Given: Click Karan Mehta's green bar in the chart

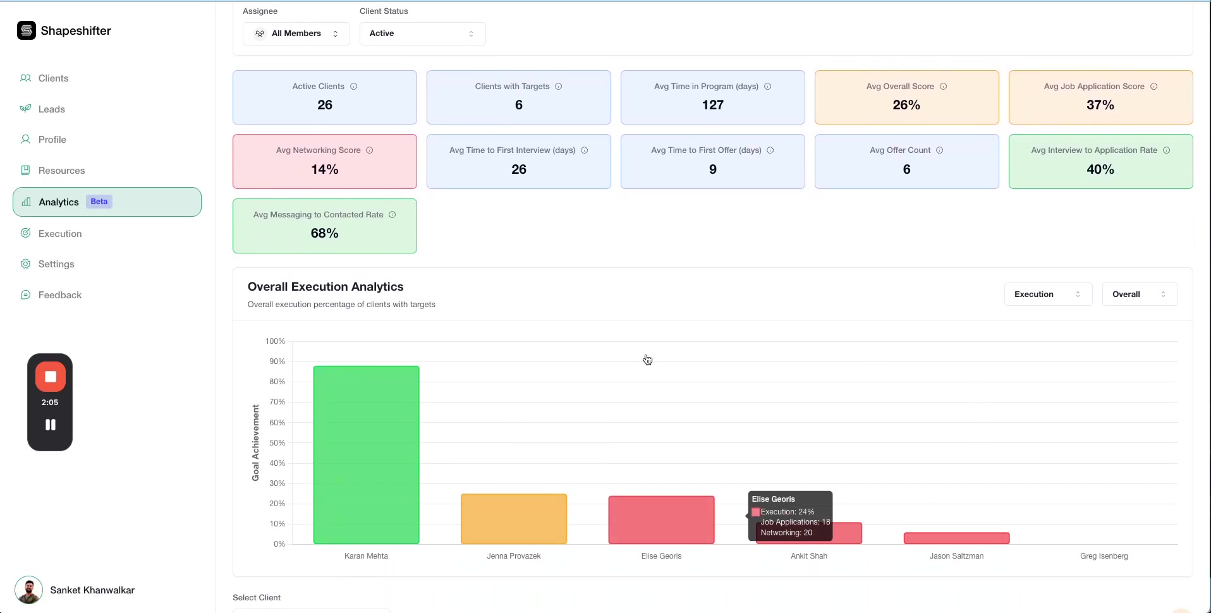Looking at the screenshot, I should click(366, 454).
